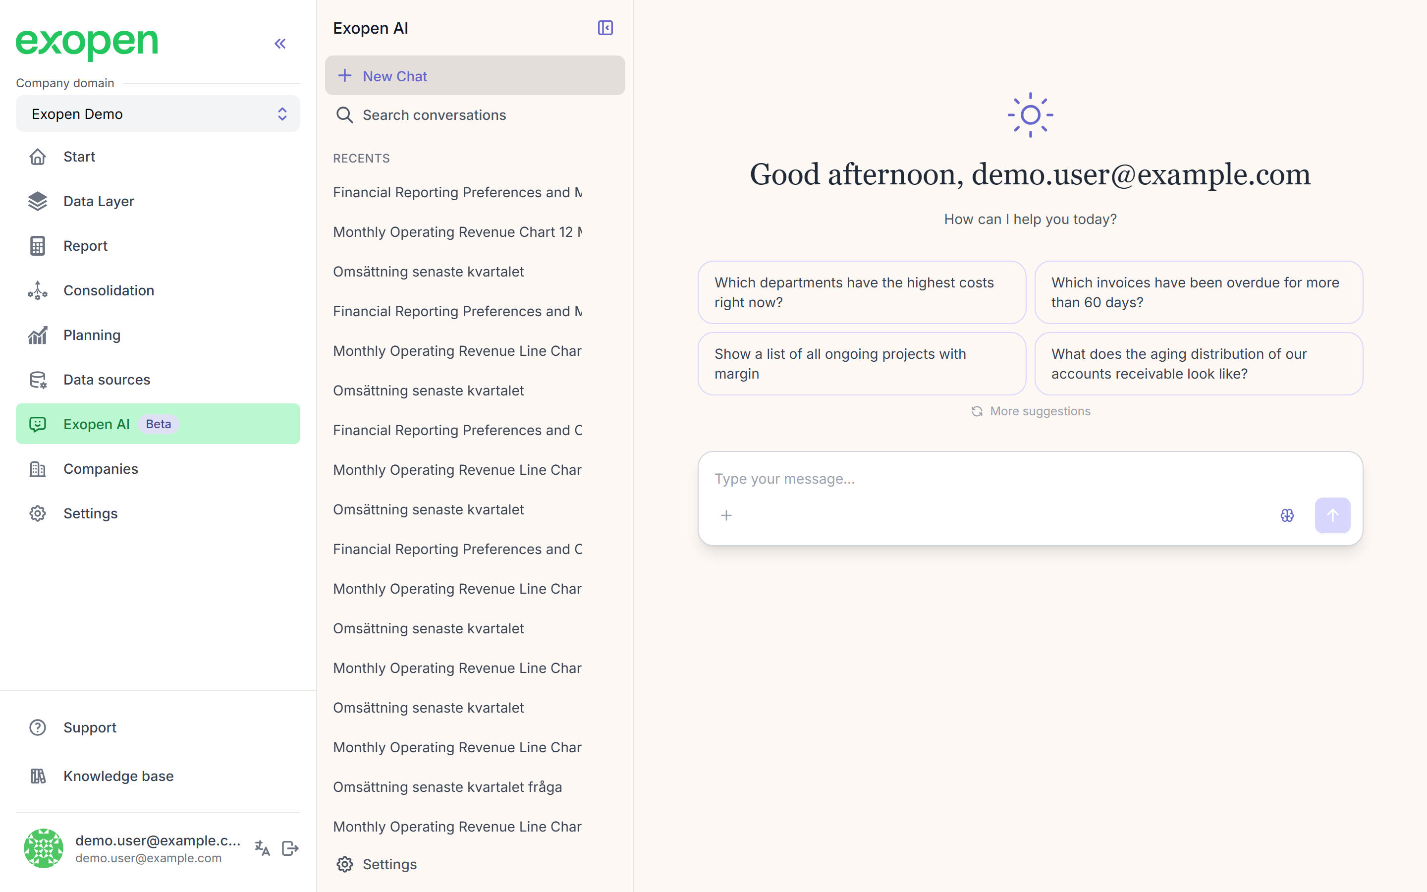The width and height of the screenshot is (1427, 892).
Task: Open the Data Layer section
Action: tap(158, 201)
